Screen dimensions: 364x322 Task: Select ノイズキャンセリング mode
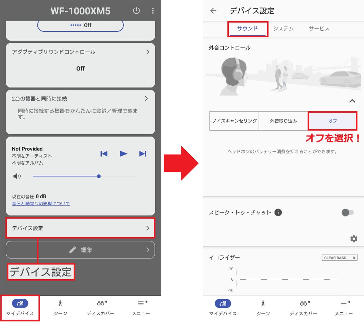click(234, 121)
